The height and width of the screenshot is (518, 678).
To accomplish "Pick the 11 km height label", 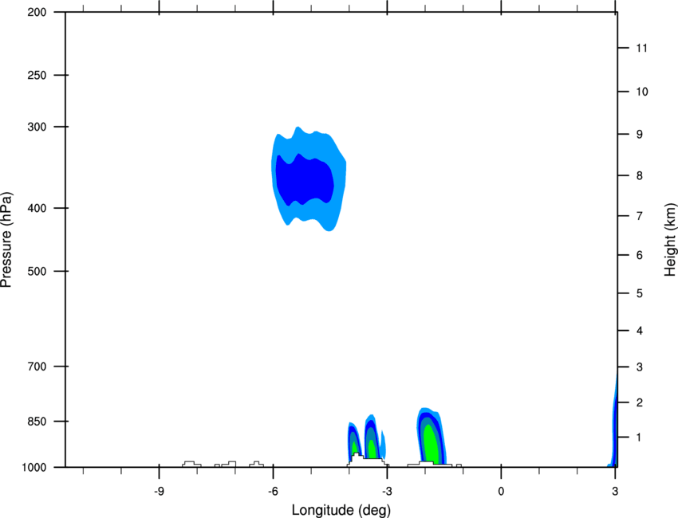I will (x=642, y=48).
